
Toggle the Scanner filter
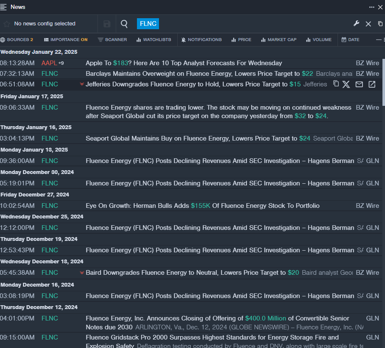tap(112, 40)
